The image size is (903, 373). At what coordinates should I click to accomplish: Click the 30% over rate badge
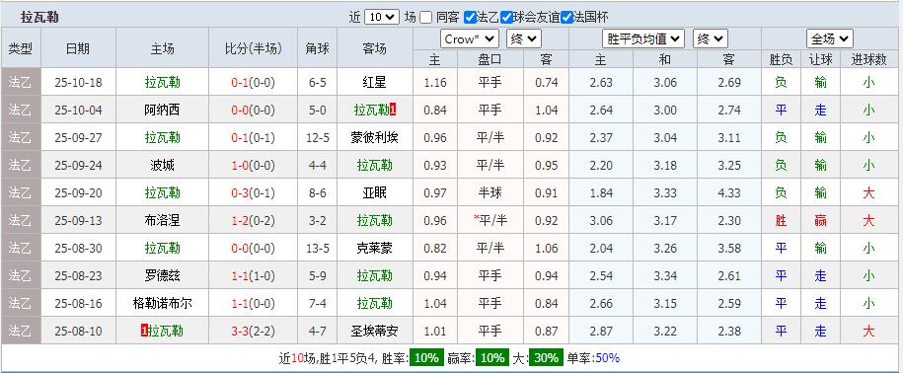[546, 358]
